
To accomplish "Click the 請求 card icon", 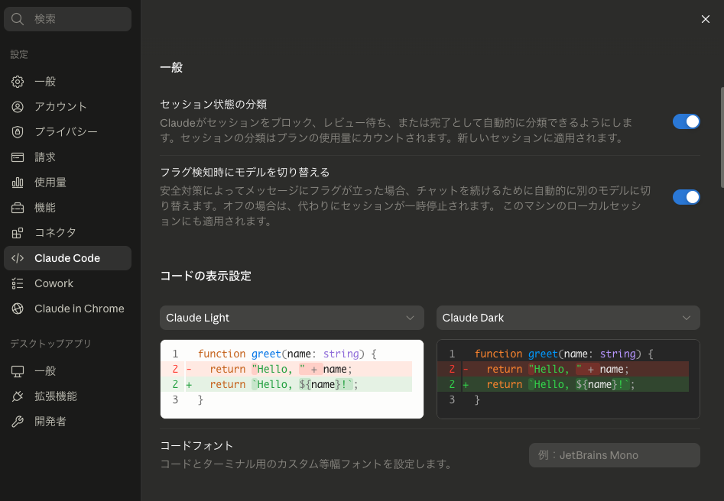I will [x=18, y=157].
